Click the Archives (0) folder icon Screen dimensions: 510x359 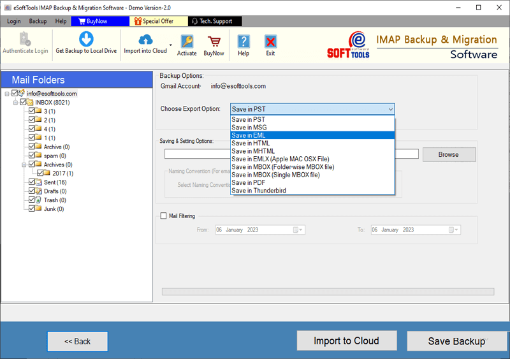pos(38,164)
